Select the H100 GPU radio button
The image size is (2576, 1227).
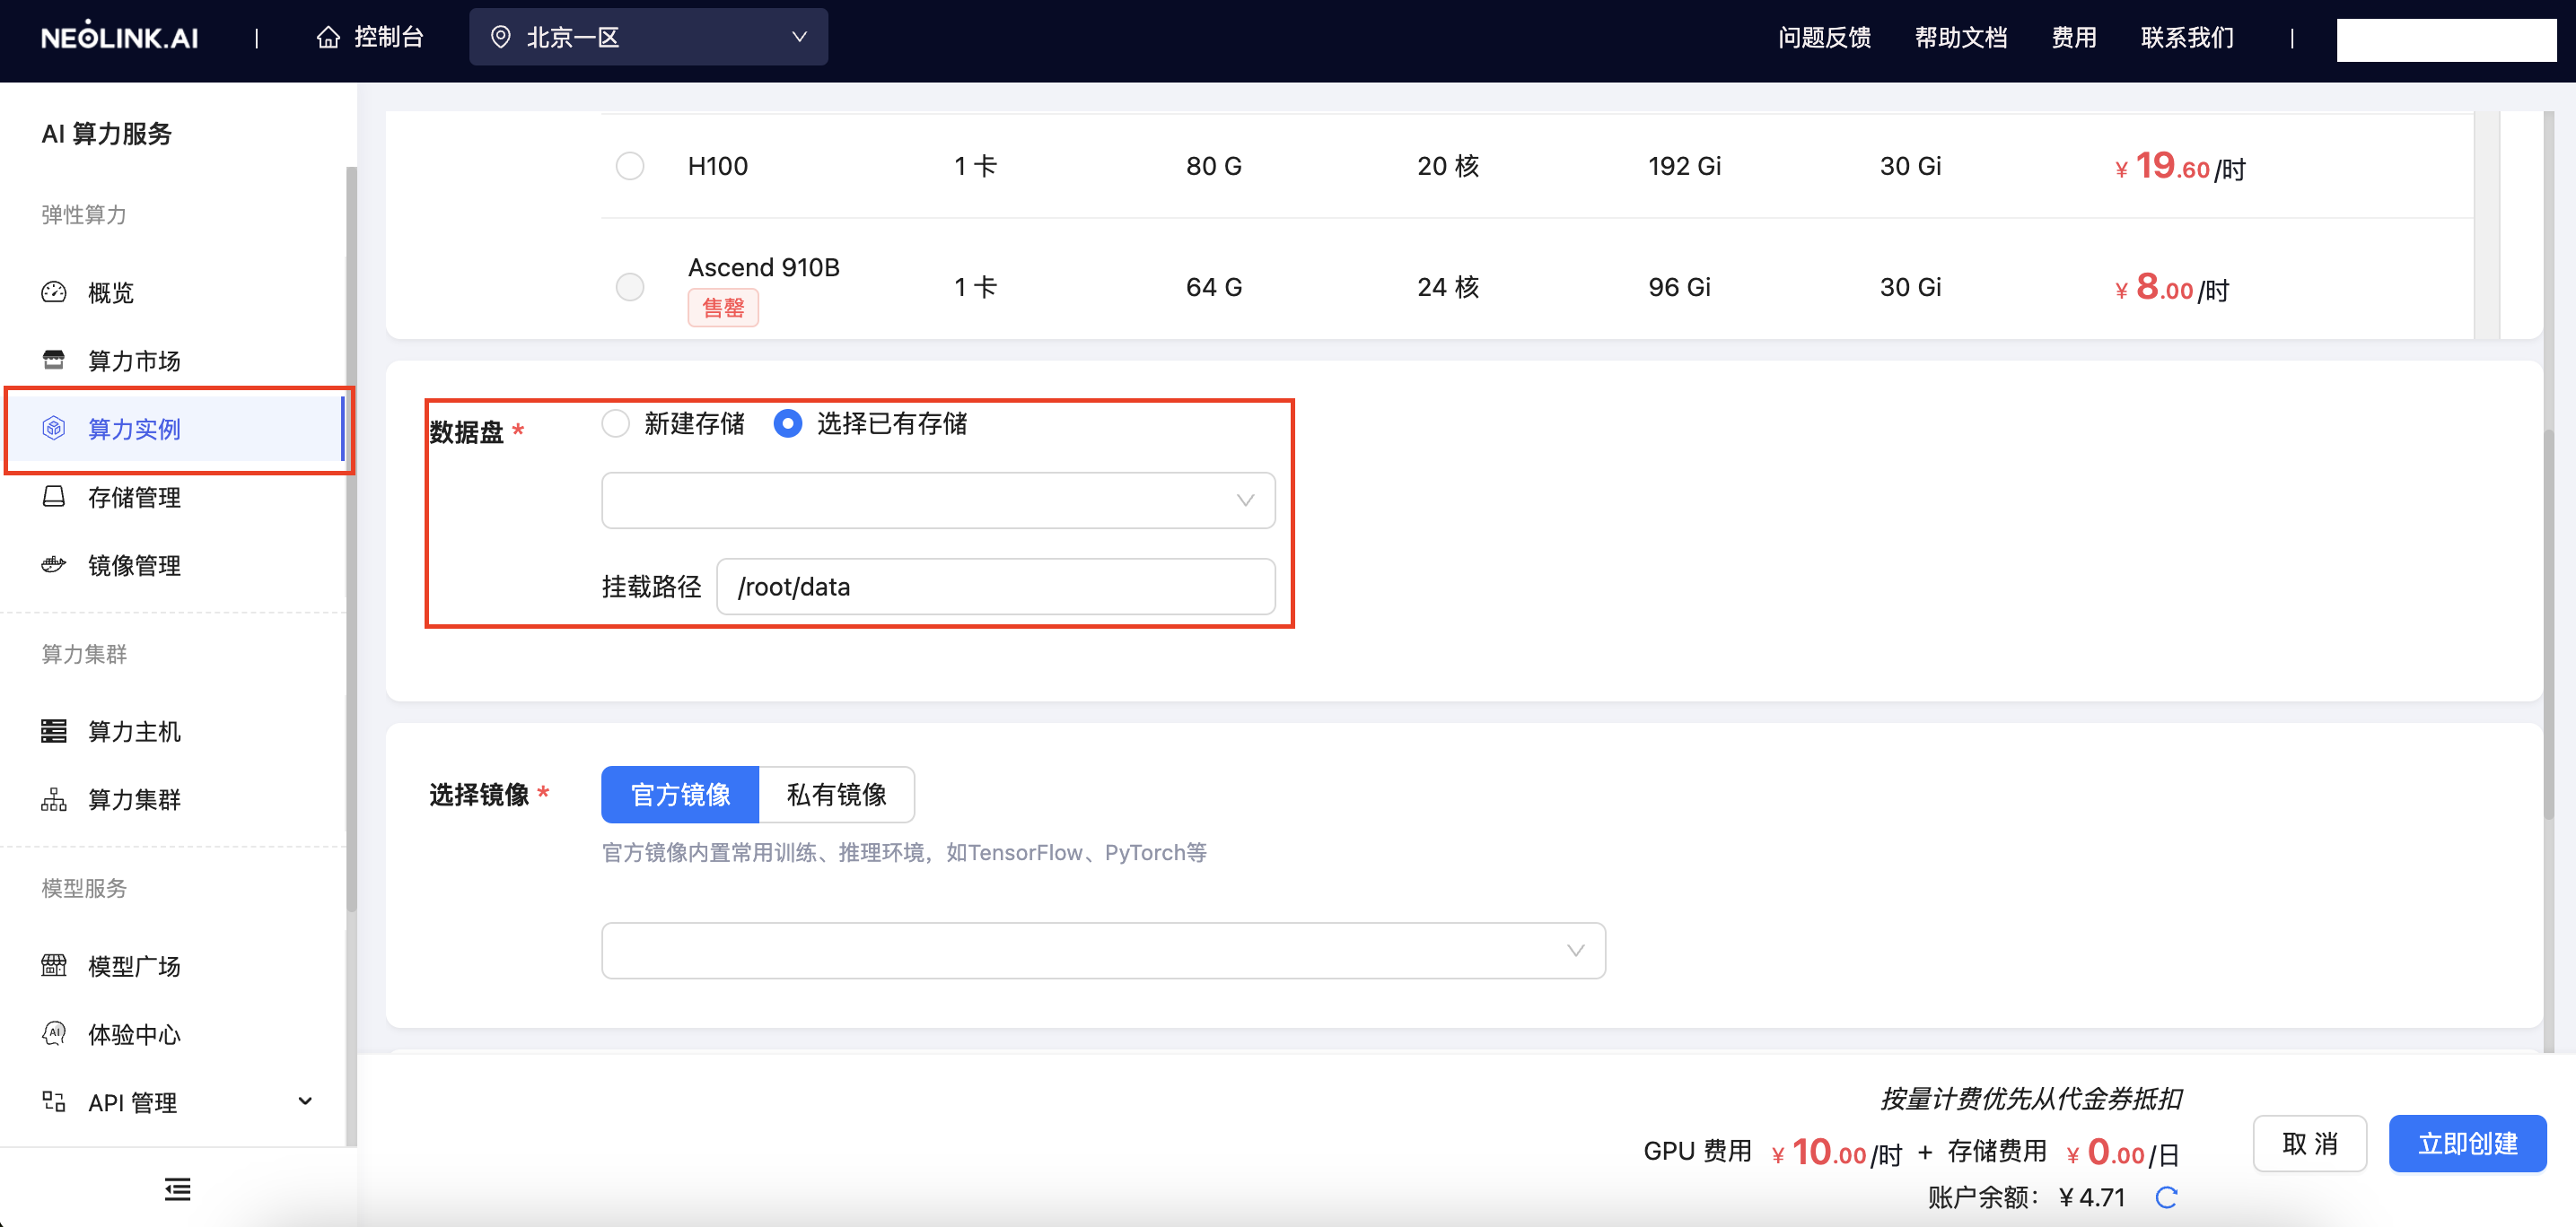click(630, 166)
